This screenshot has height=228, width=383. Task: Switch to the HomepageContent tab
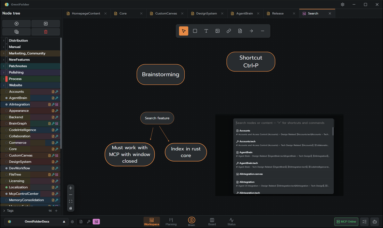tap(87, 13)
